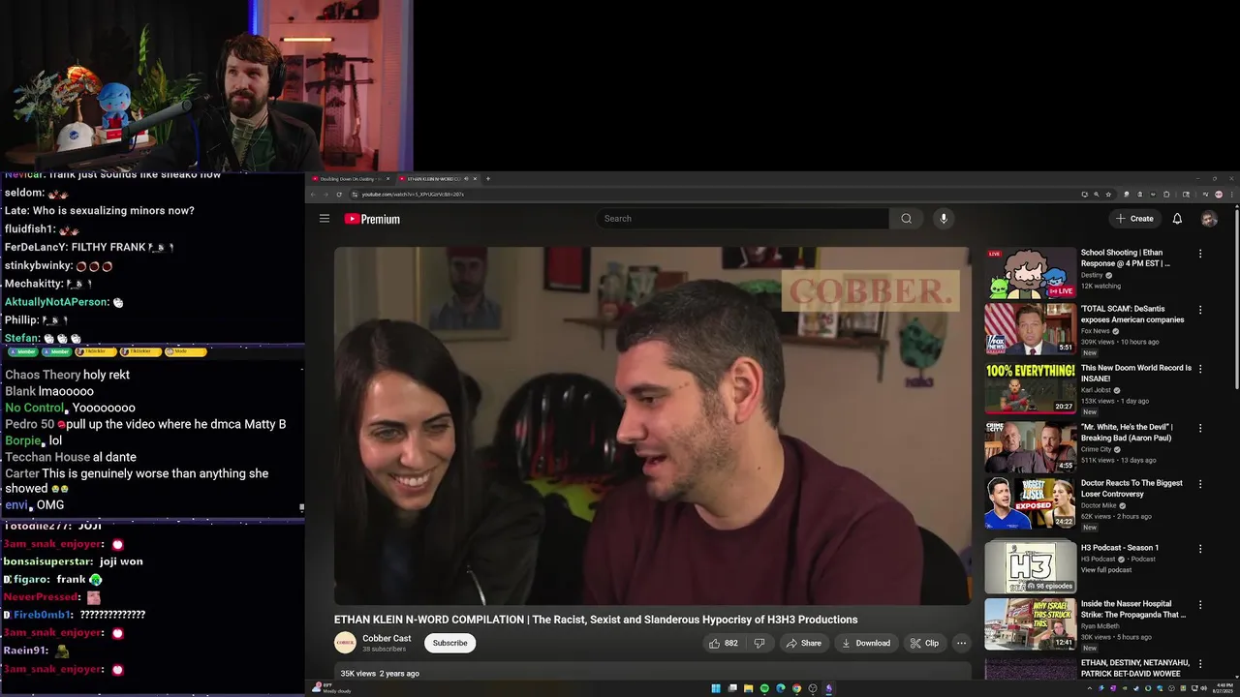This screenshot has width=1240, height=697.
Task: Open Windows Start menu
Action: tap(716, 688)
